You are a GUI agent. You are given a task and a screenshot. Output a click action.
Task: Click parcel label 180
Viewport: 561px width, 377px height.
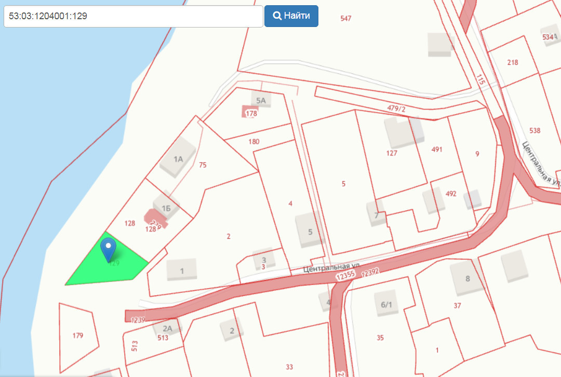pos(253,142)
